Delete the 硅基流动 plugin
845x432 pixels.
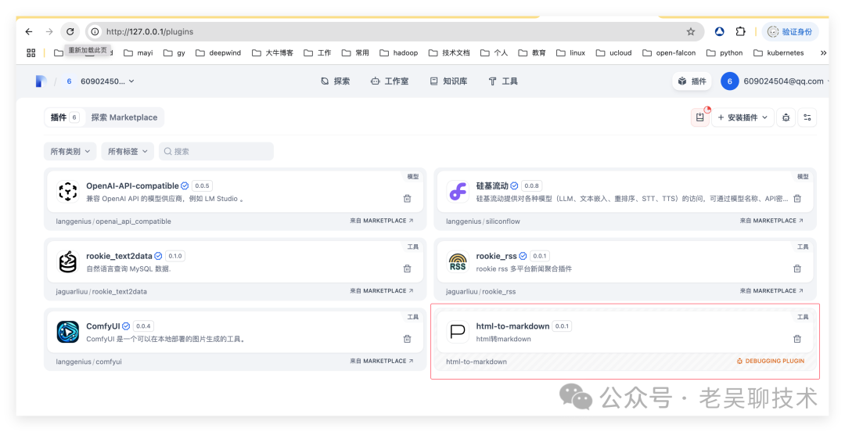tap(797, 199)
